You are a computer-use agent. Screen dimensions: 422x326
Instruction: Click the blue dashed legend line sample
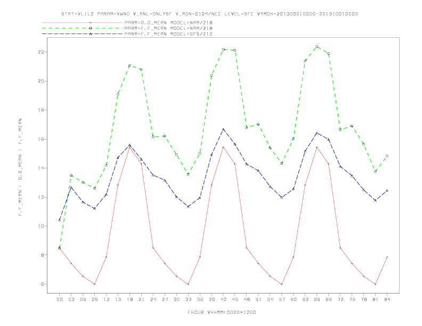(x=83, y=34)
